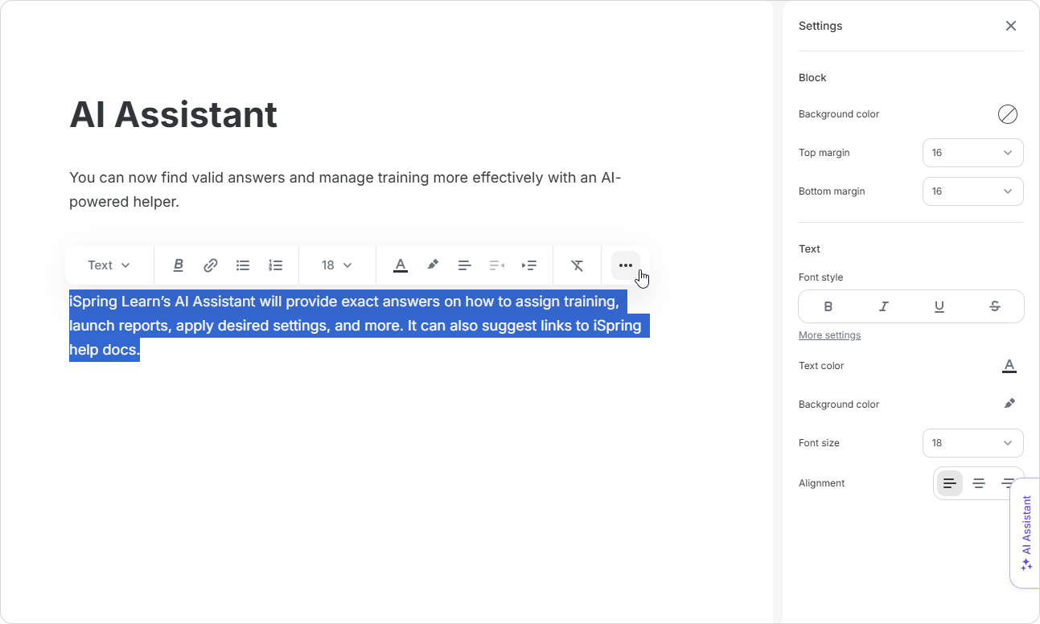The height and width of the screenshot is (624, 1040).
Task: Open the AI Assistant side tab
Action: 1026,533
